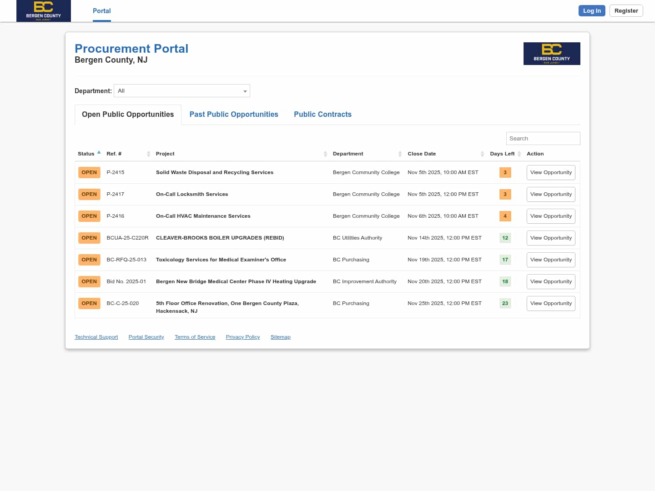The image size is (655, 491).
Task: Sort table by Status column arrow
Action: [x=99, y=153]
